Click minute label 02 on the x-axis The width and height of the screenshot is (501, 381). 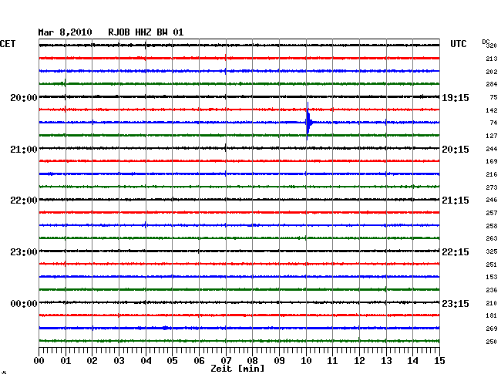92,361
